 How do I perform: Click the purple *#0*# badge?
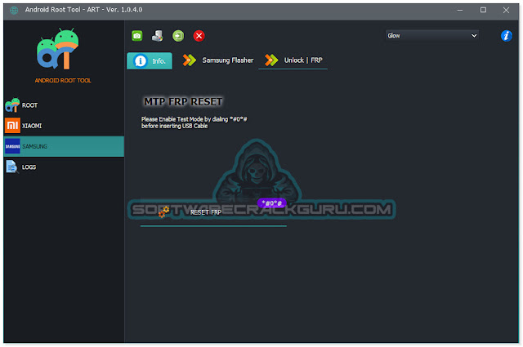click(271, 203)
